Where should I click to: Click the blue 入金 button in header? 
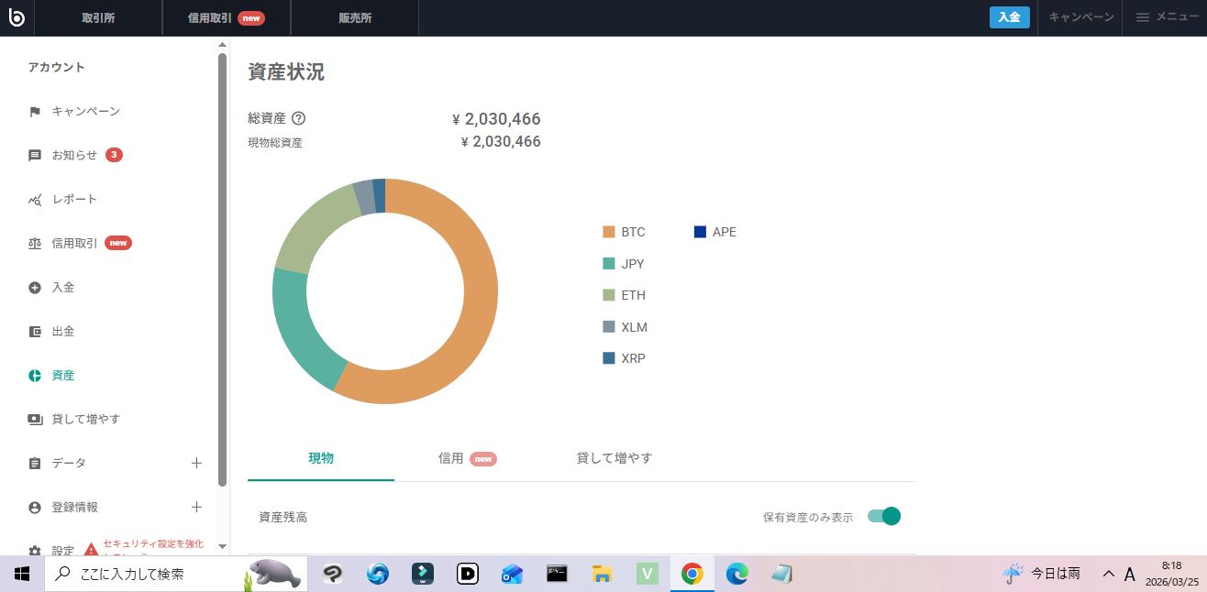click(1009, 17)
